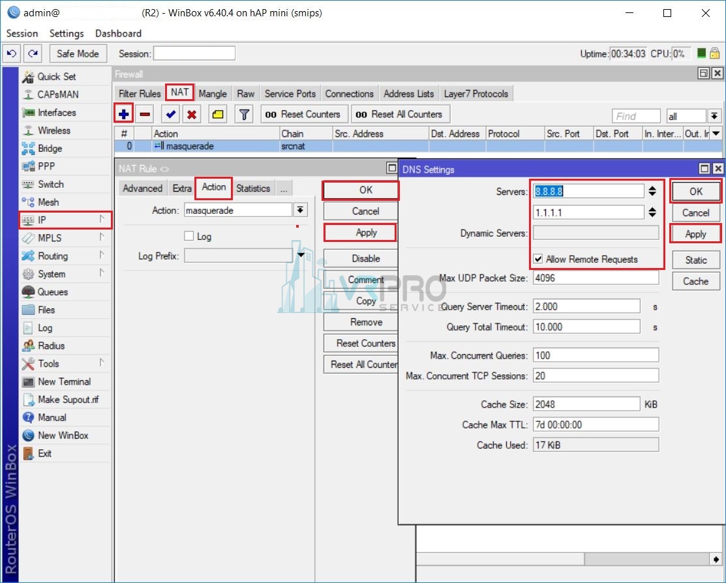Click Exit in sidebar
Image resolution: width=726 pixels, height=583 pixels.
click(65, 453)
